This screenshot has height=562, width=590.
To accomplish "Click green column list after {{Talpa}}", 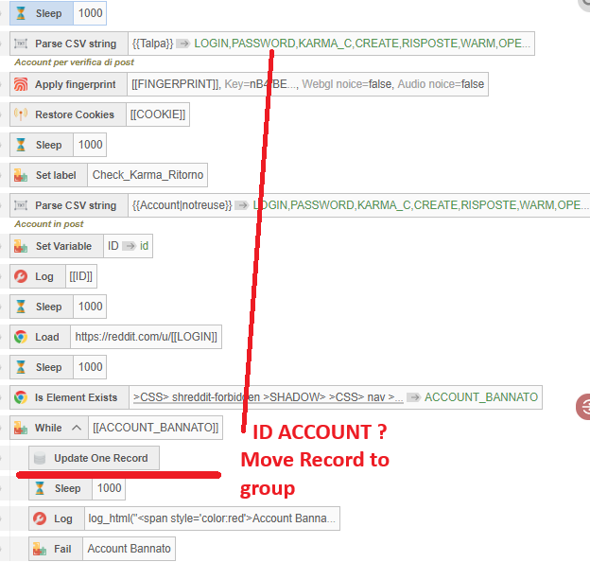I will [x=361, y=44].
